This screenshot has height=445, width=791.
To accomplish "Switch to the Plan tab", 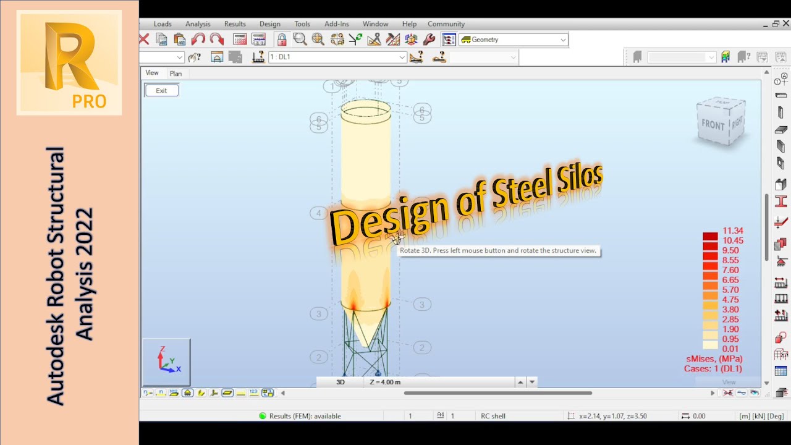I will 176,74.
